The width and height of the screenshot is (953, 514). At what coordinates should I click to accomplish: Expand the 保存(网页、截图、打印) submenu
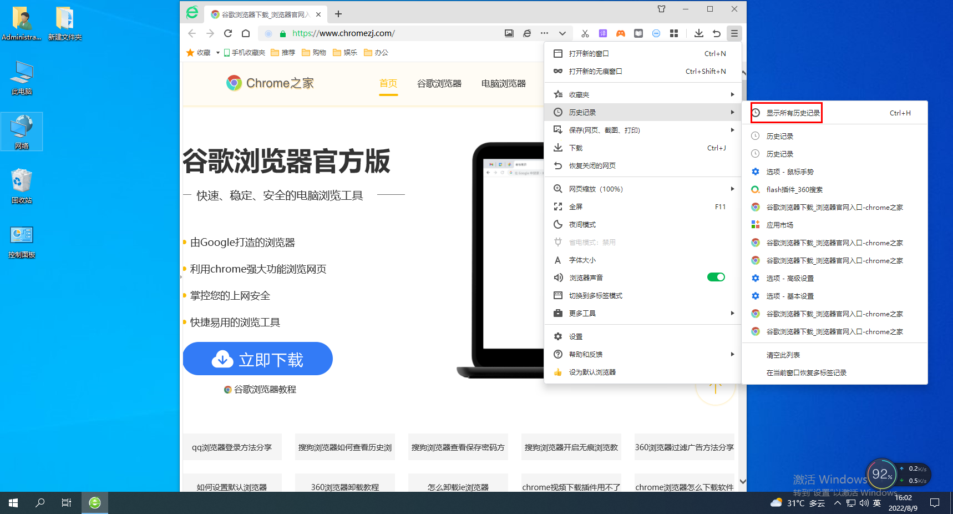(x=643, y=130)
